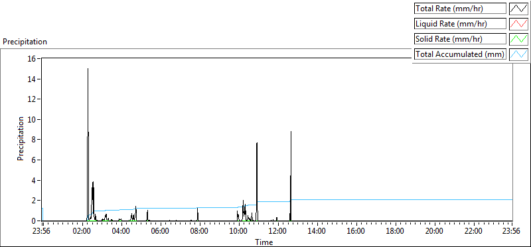
Task: Click the 2 value on y-axis
Action: tap(34, 201)
